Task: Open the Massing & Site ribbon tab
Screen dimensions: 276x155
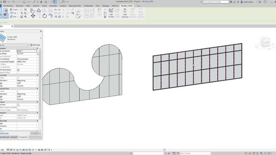Action: coord(75,6)
